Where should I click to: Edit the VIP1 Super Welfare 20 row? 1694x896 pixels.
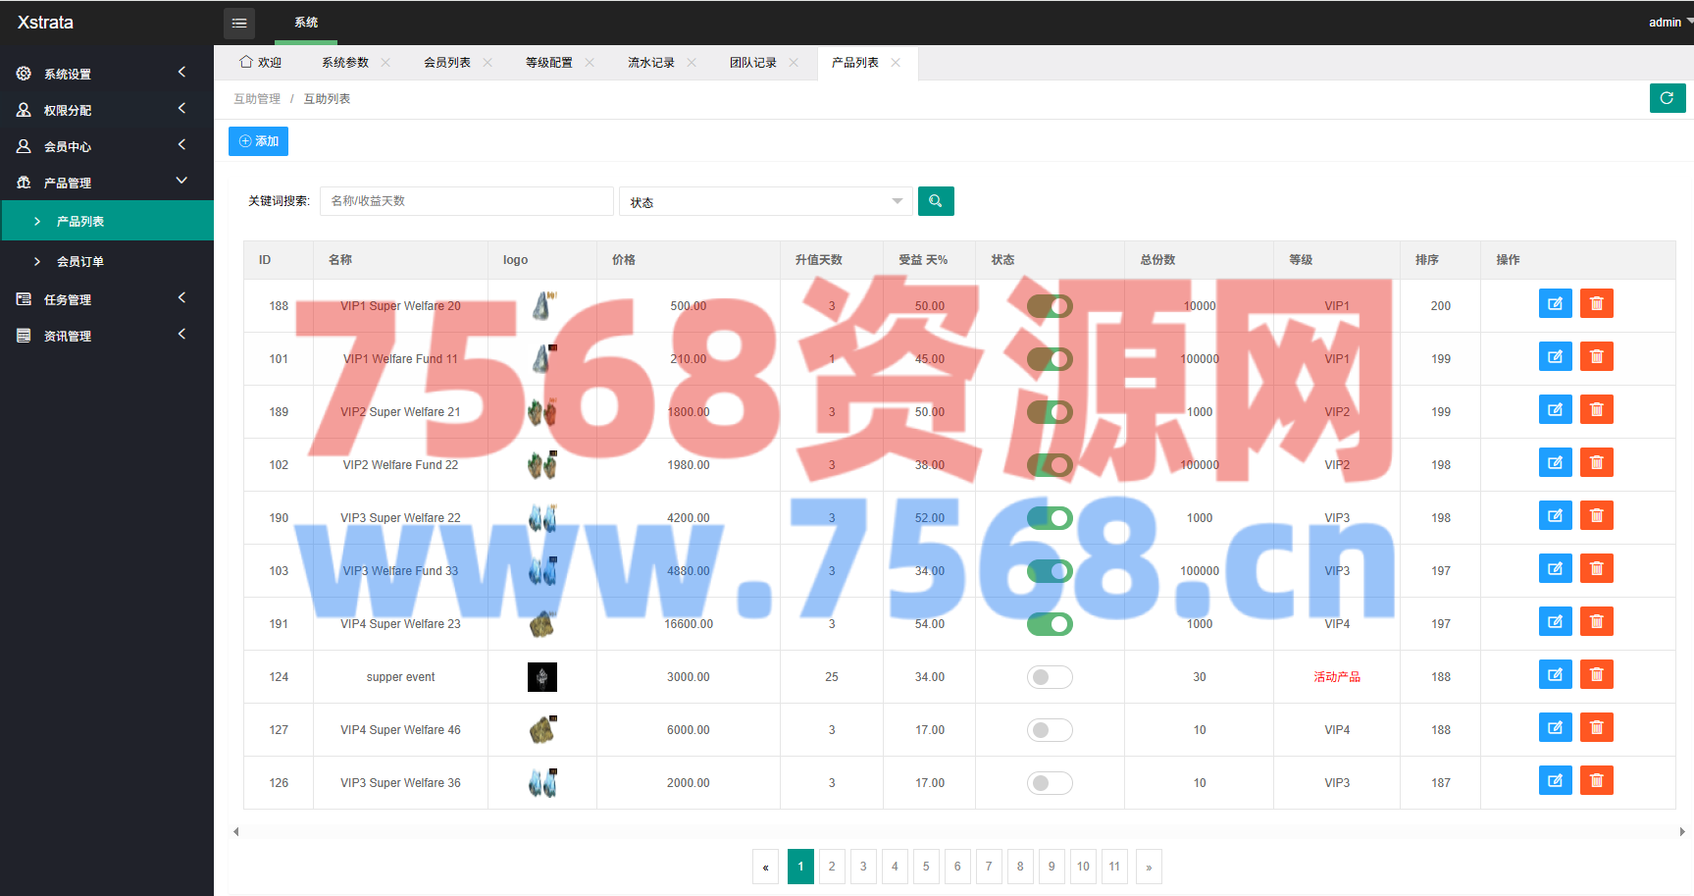1555,304
